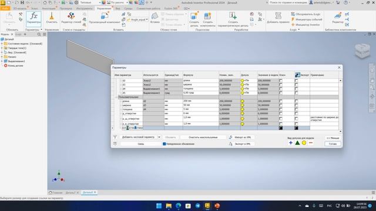The width and height of the screenshot is (376, 211).
Task: Expand the Extrusion1 node in browser
Action: tap(2, 61)
